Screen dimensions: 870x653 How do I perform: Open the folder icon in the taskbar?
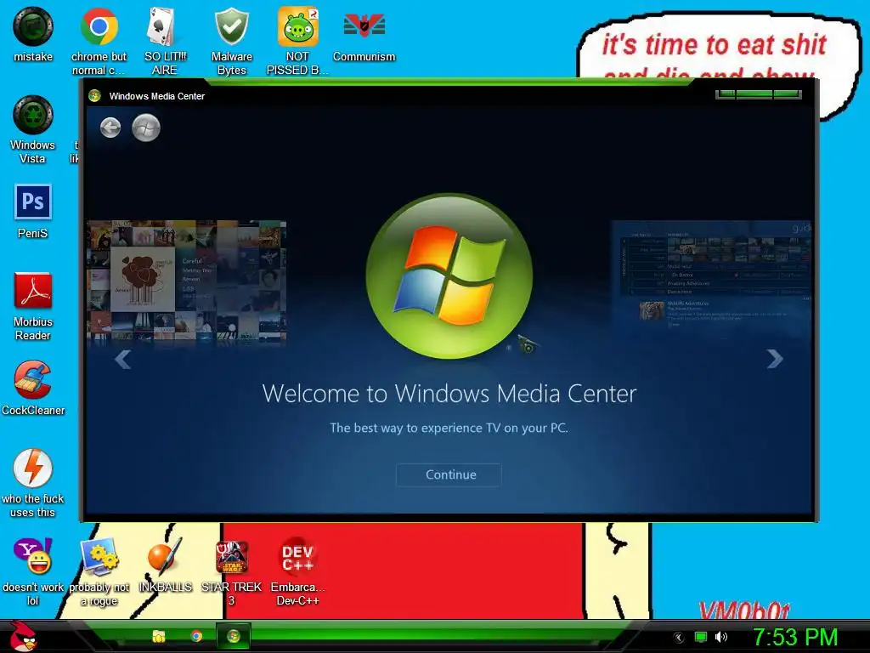(x=159, y=636)
